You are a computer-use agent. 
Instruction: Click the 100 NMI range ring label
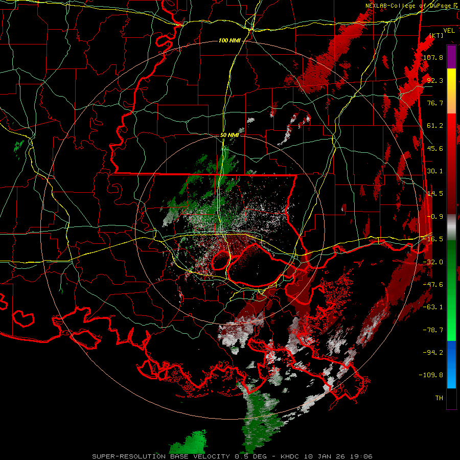click(229, 40)
